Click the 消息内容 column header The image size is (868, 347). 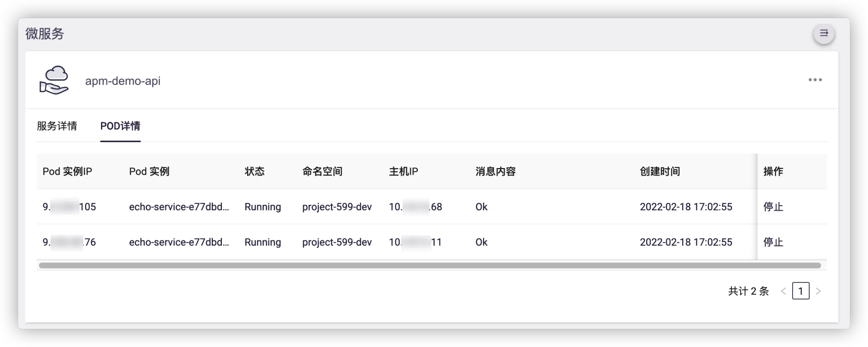point(495,172)
